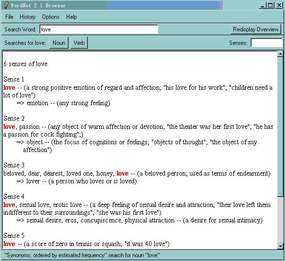Open the History menu
The height and width of the screenshot is (261, 285).
point(27,17)
